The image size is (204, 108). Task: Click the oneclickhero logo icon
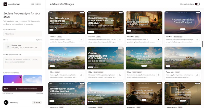tap(5, 4)
